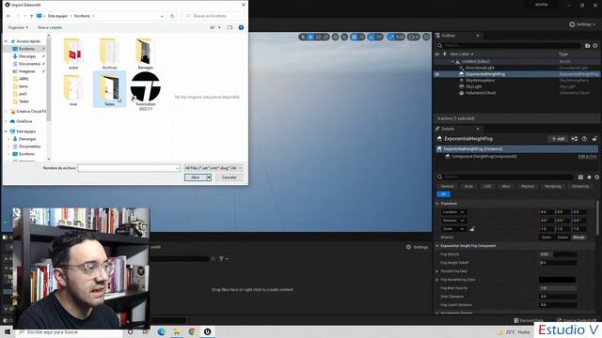The image size is (602, 338).
Task: Open the main editor Settings menu
Action: click(x=582, y=24)
